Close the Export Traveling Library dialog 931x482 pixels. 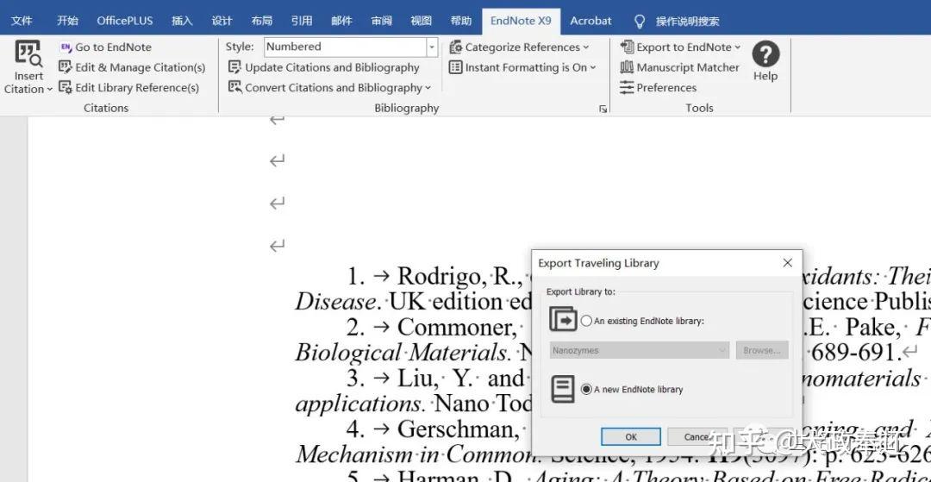point(787,263)
